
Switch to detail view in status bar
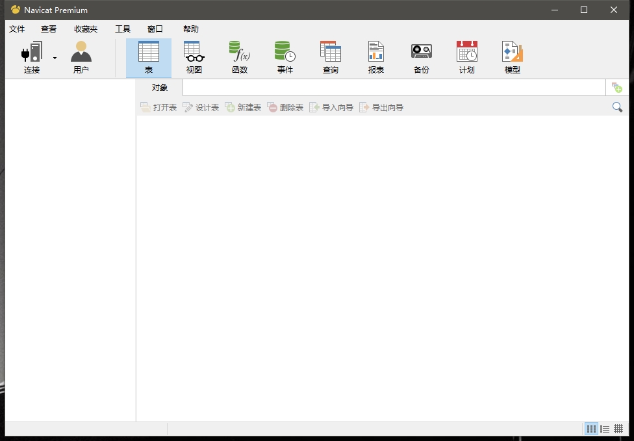(x=618, y=429)
